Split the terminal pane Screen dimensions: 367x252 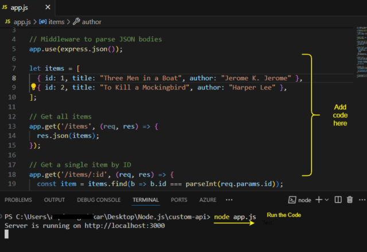click(338, 200)
